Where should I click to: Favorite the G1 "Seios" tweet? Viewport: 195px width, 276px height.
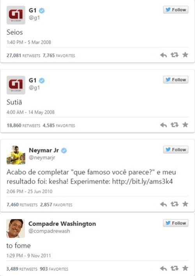(185, 55)
